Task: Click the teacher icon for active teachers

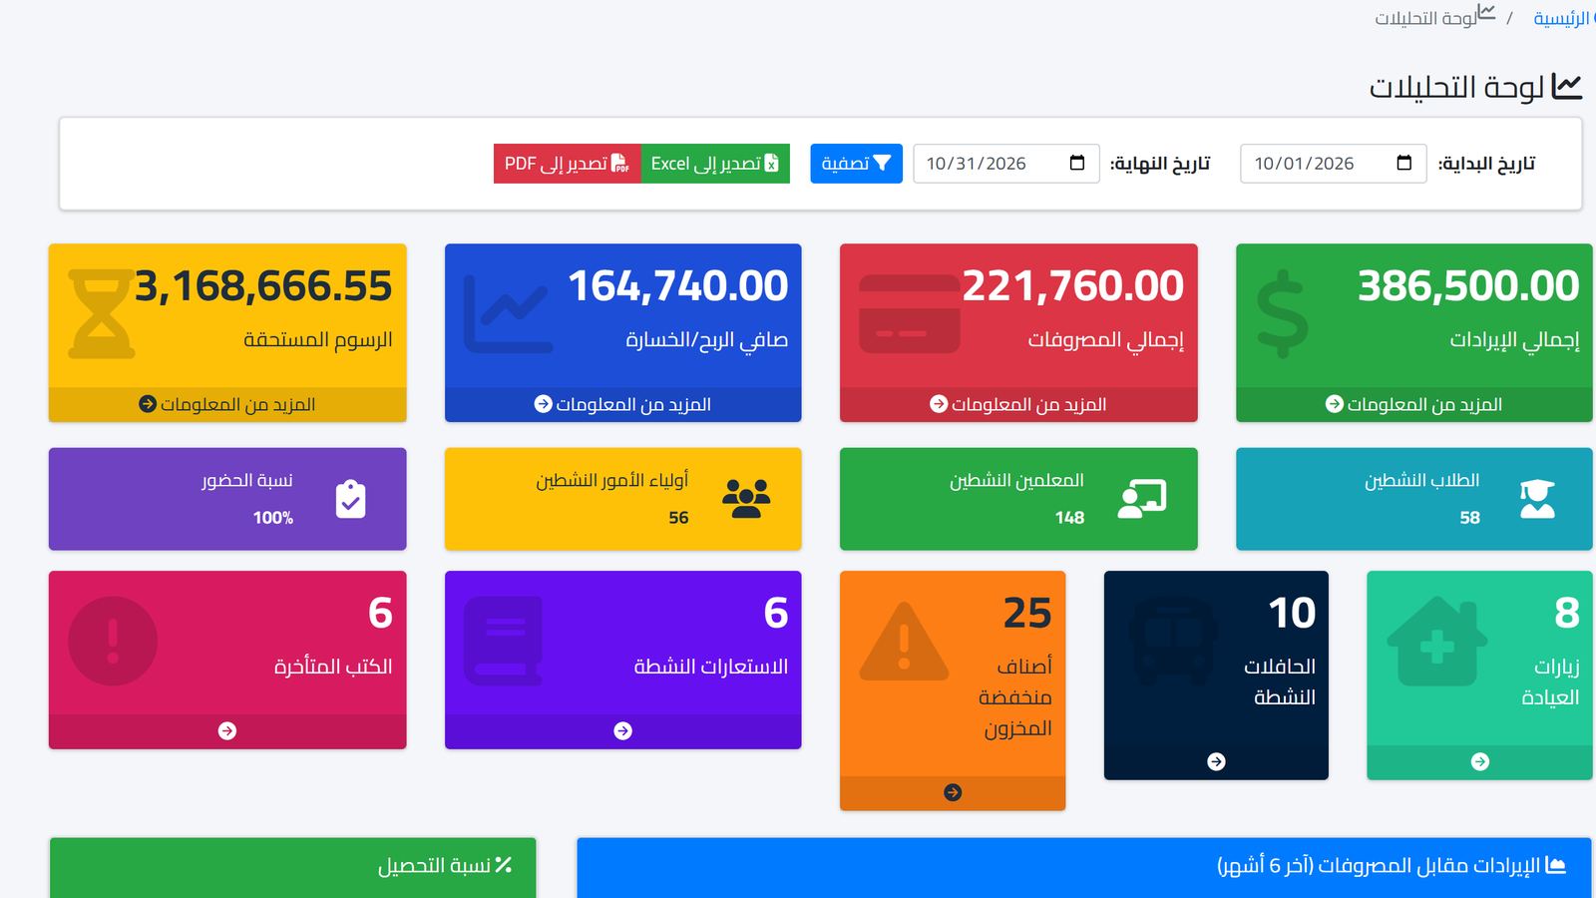Action: pos(1142,499)
